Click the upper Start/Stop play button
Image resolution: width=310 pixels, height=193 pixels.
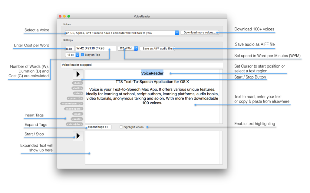tap(78, 74)
